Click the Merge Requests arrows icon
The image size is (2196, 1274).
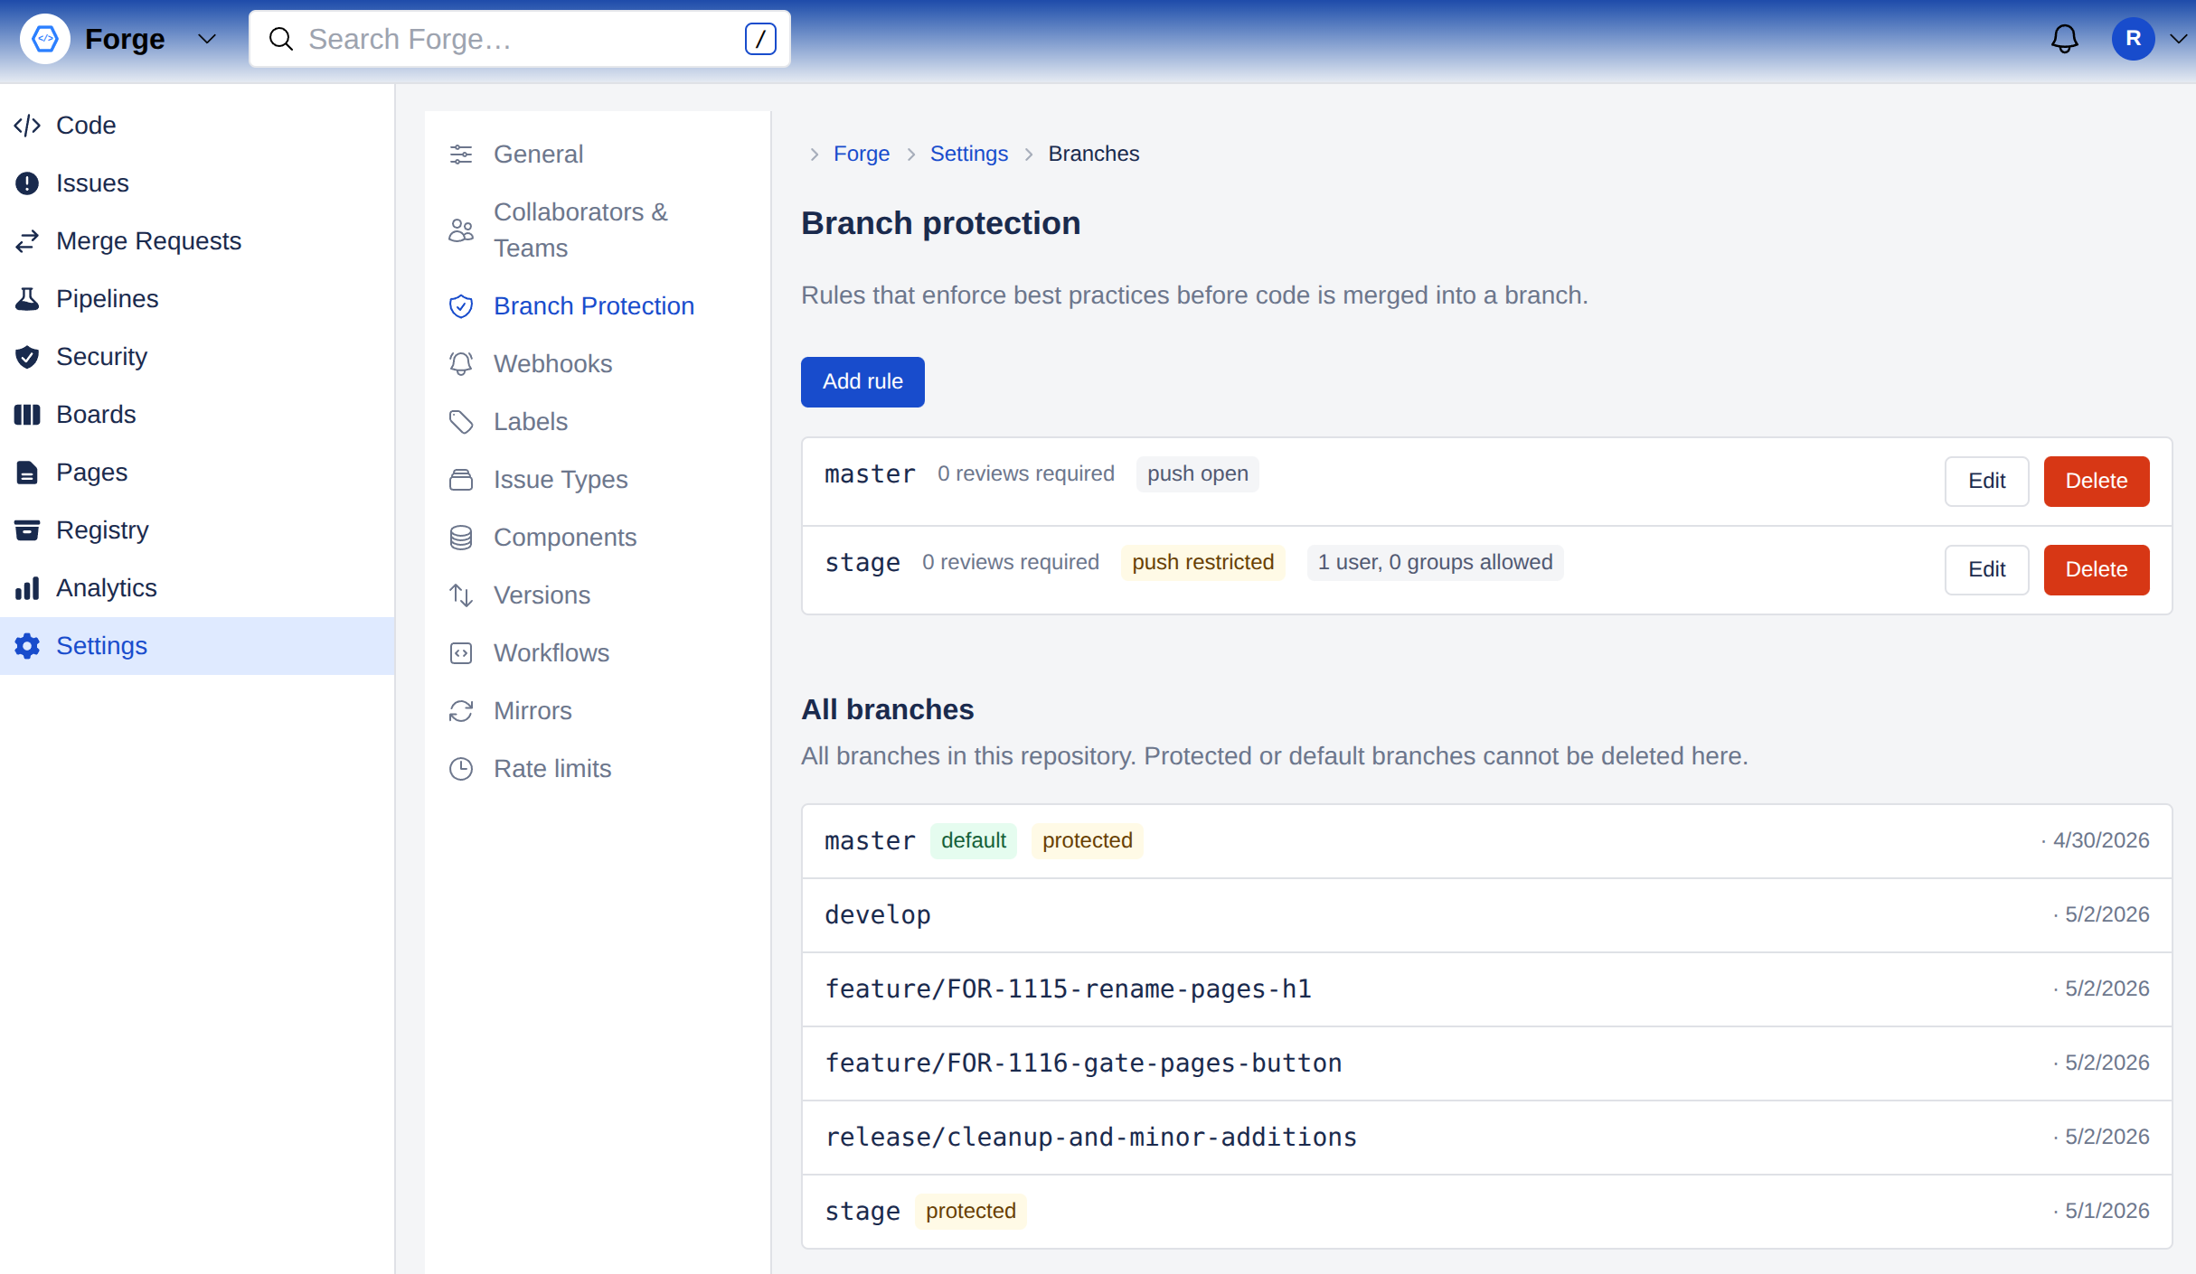point(27,241)
